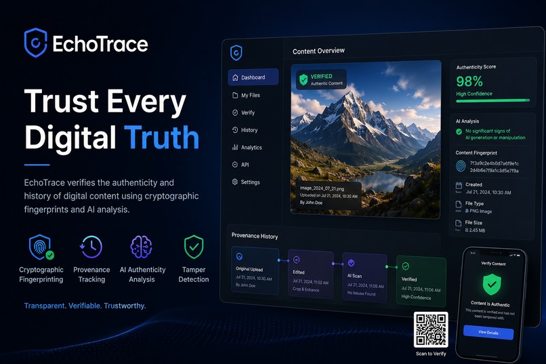Click Content is Authentic text on phone
546x364 pixels.
click(490, 304)
